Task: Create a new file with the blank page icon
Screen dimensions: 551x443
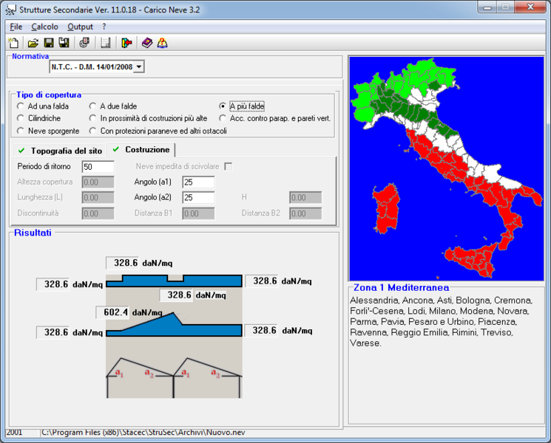Action: coord(13,43)
